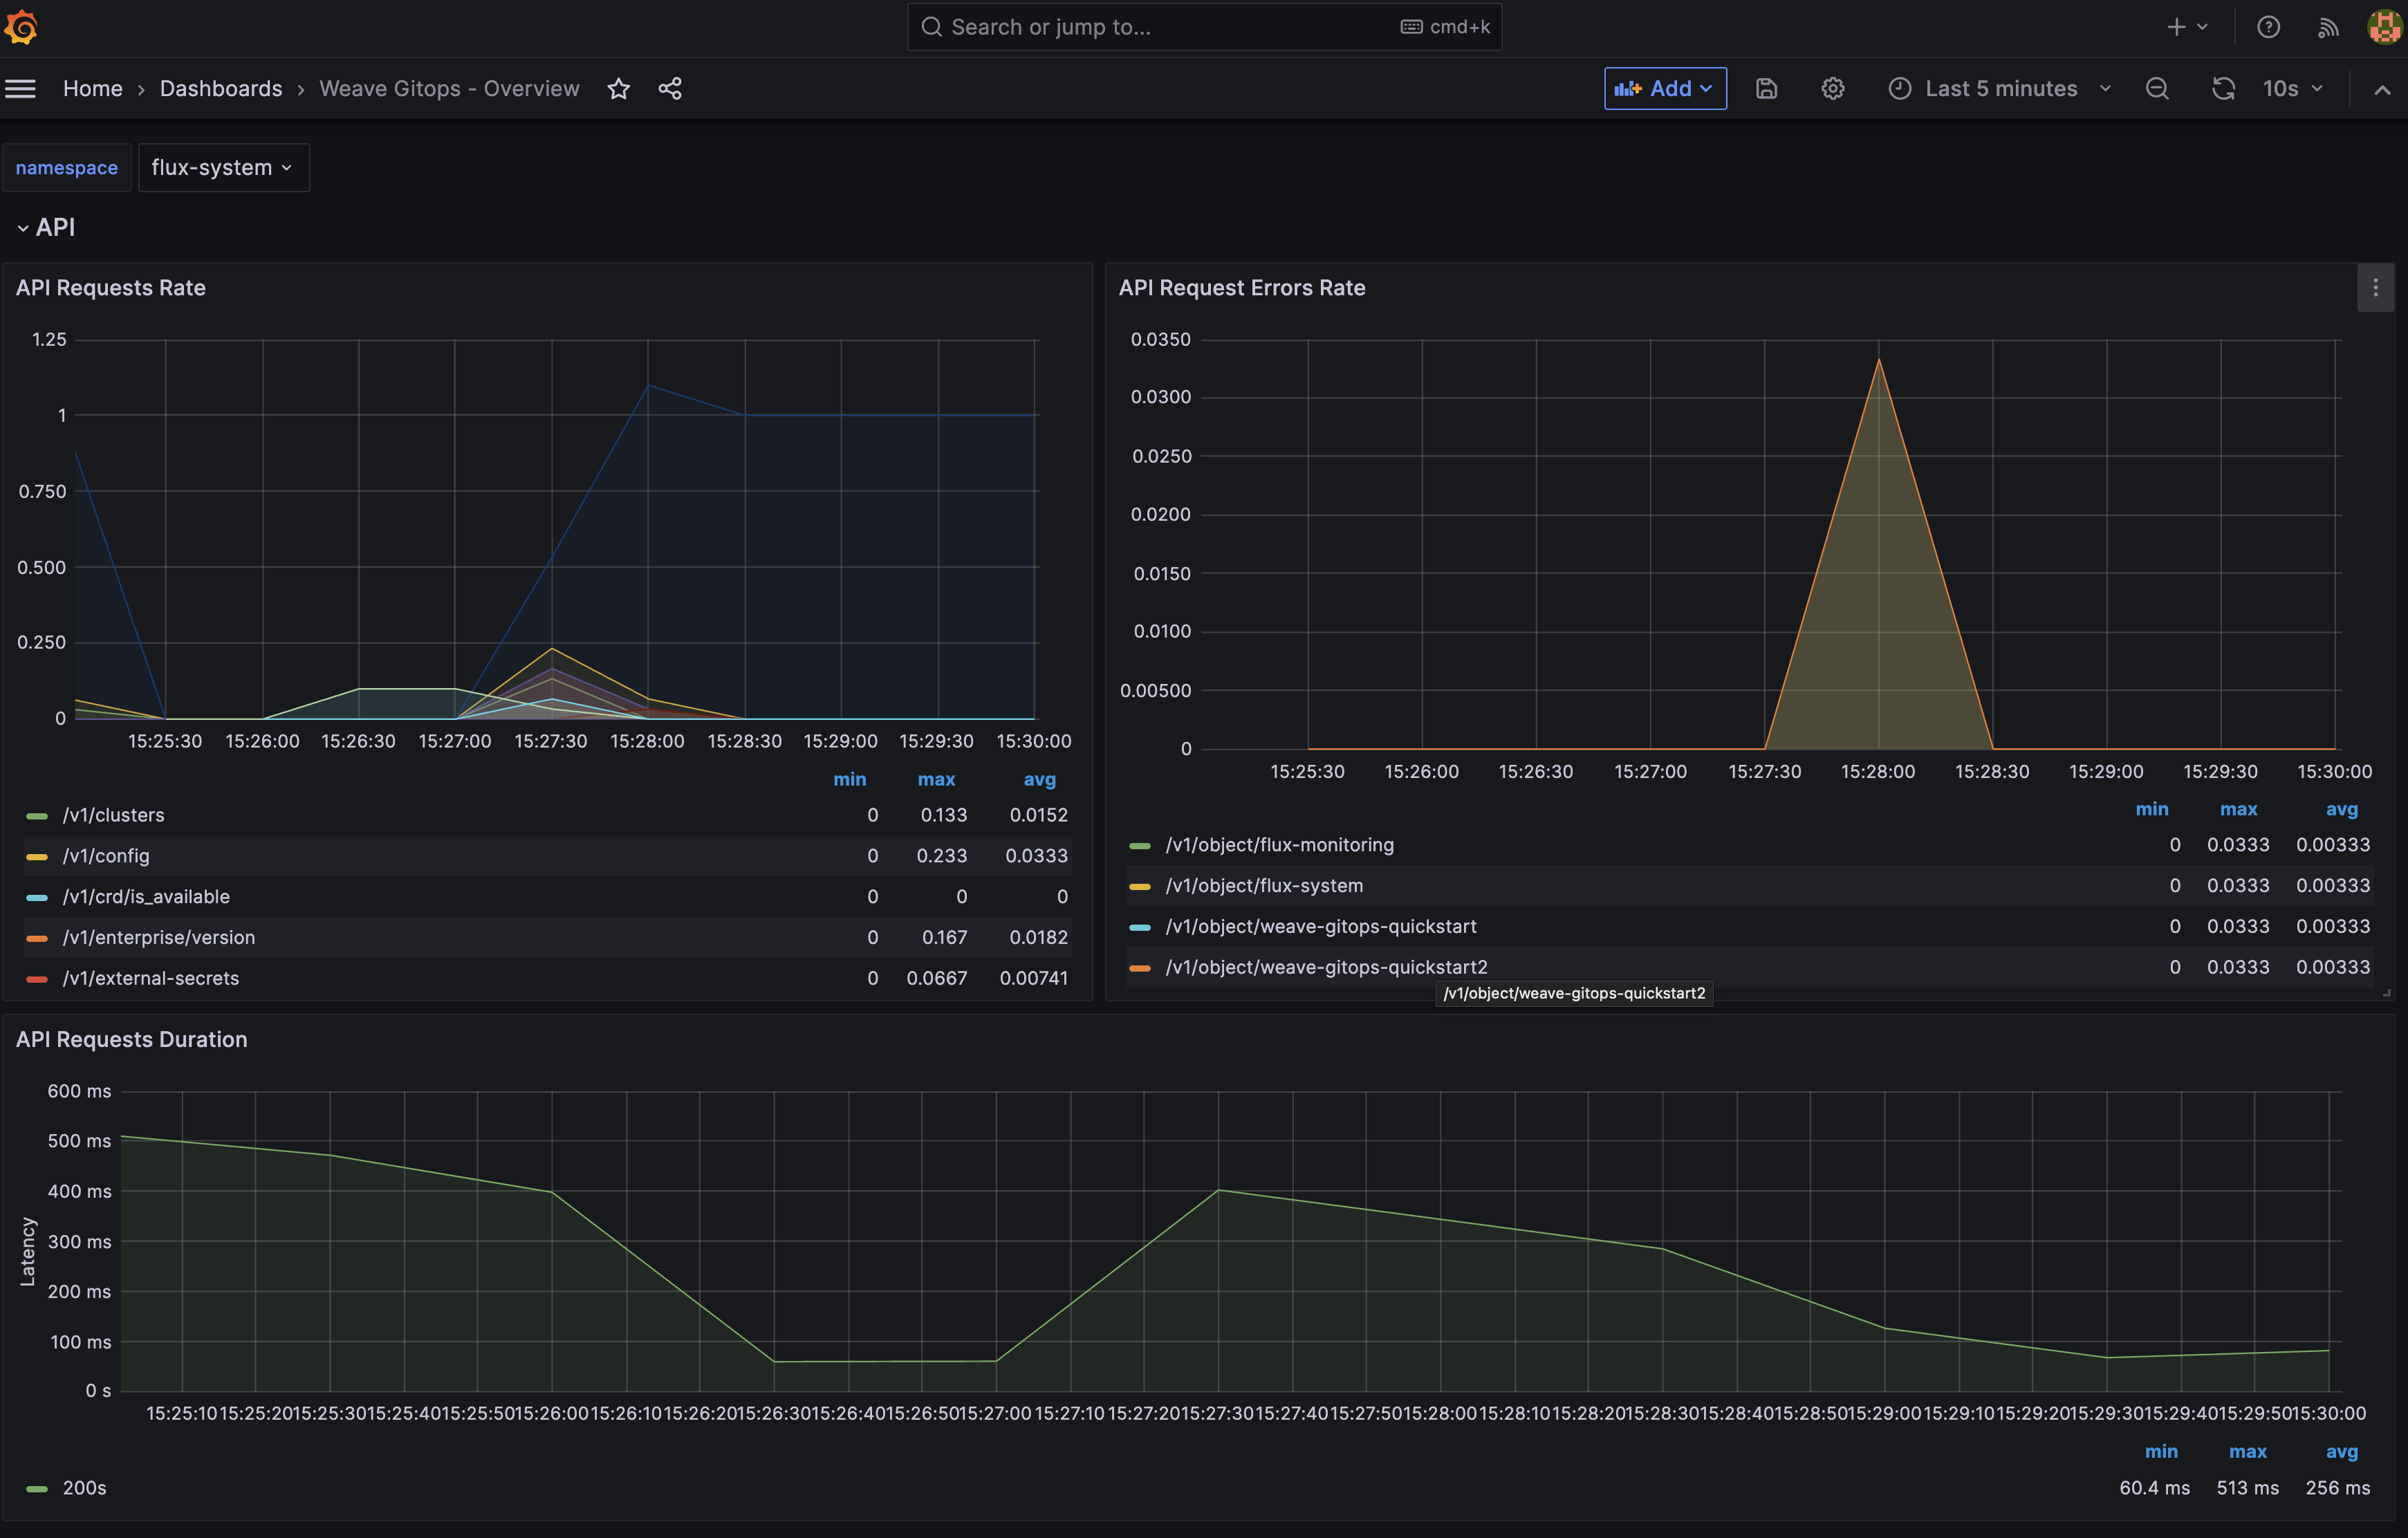This screenshot has height=1538, width=2408.
Task: Sort Errors Rate legend by max
Action: 2239,810
